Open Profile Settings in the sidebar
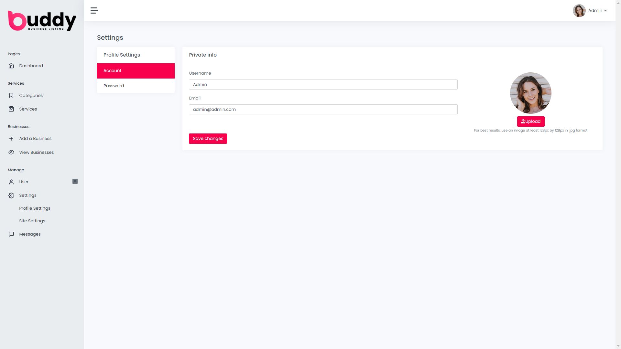 point(35,208)
